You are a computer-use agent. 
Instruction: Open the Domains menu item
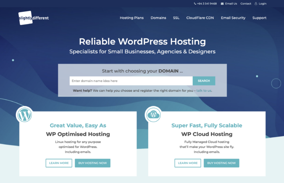[x=158, y=18]
